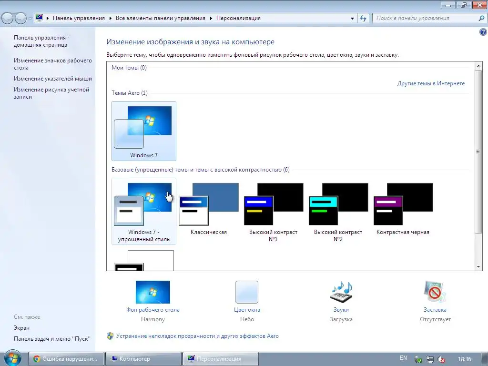Click the EN language indicator

pyautogui.click(x=403, y=358)
